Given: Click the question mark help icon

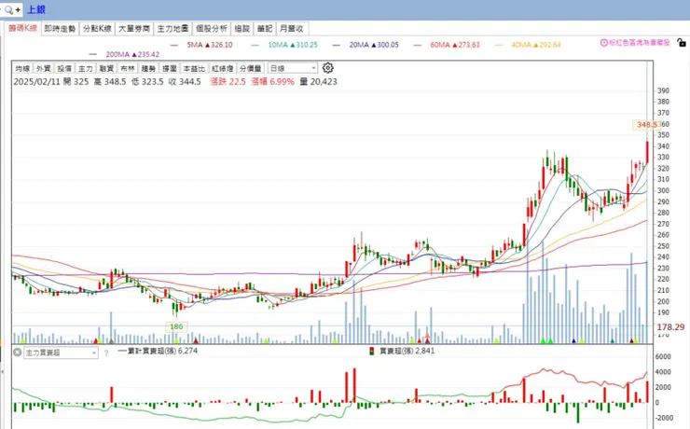Looking at the screenshot, I should pos(106,353).
